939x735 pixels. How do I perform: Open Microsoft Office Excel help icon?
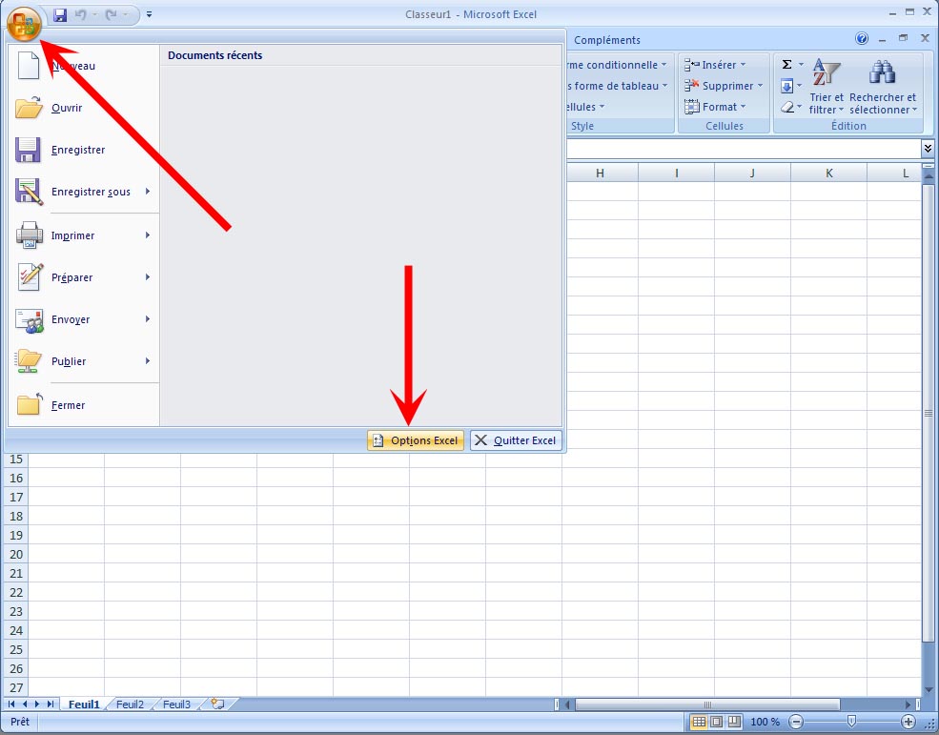click(861, 39)
